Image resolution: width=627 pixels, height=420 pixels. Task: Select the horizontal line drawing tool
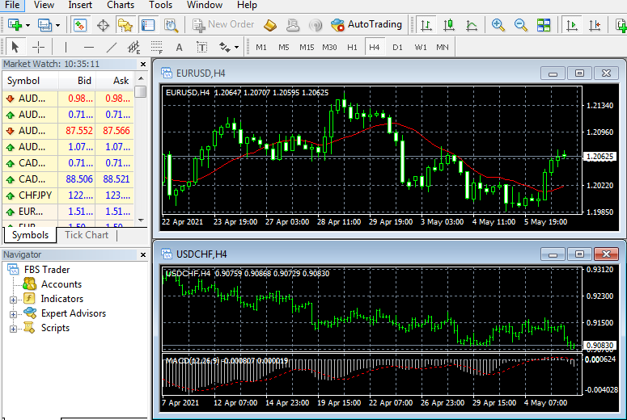(x=89, y=47)
